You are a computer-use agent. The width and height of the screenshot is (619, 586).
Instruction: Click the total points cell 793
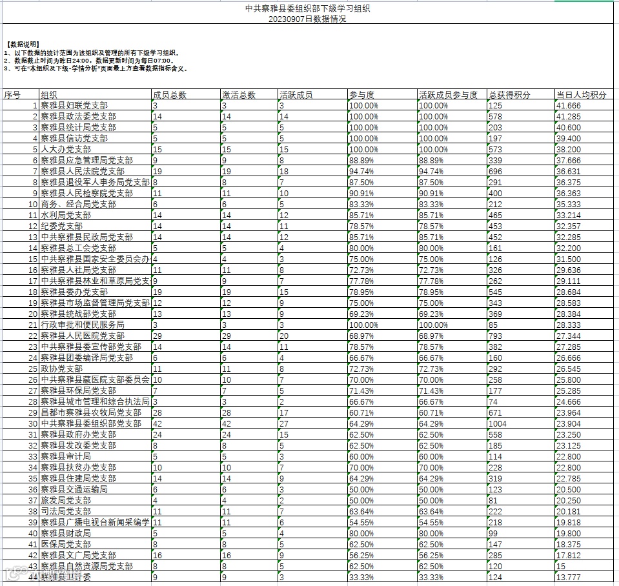point(521,336)
